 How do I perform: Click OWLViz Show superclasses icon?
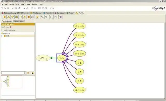coord(13,17)
